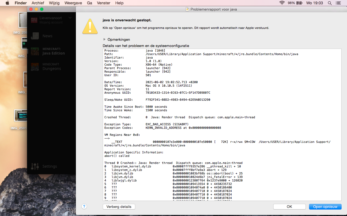Screen dimensions: 347x216
Task: Click the 'Process: java [1046]' line
Action: (135, 50)
